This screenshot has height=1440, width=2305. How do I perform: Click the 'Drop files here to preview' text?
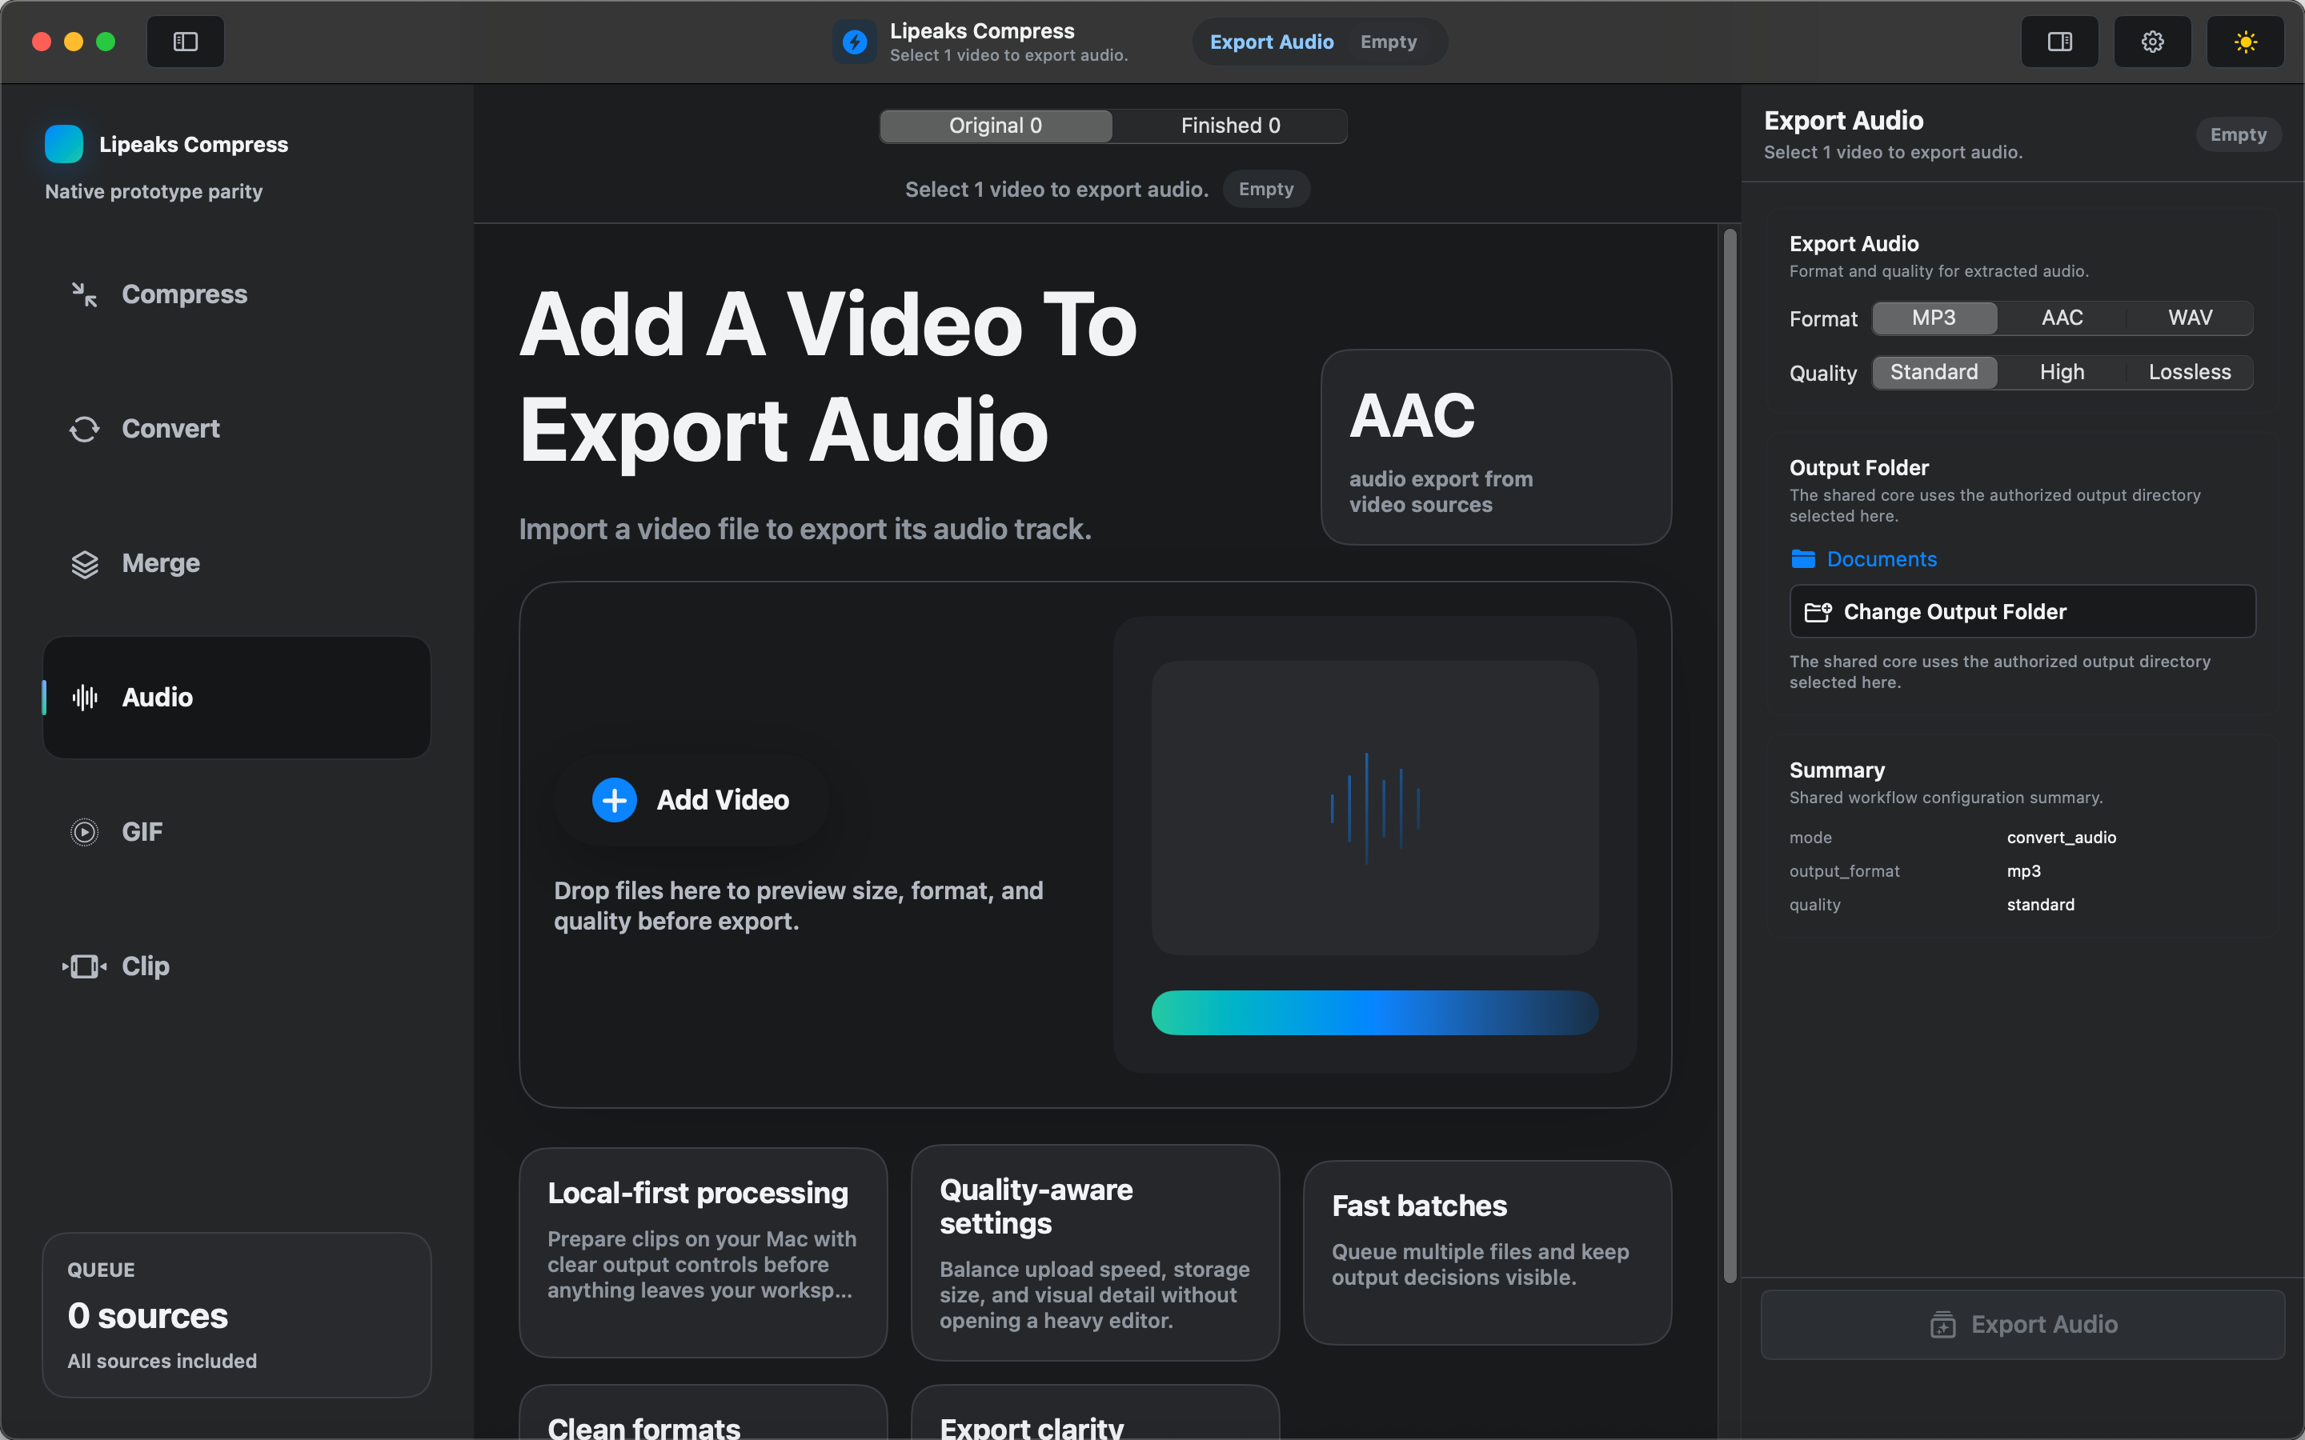[798, 906]
